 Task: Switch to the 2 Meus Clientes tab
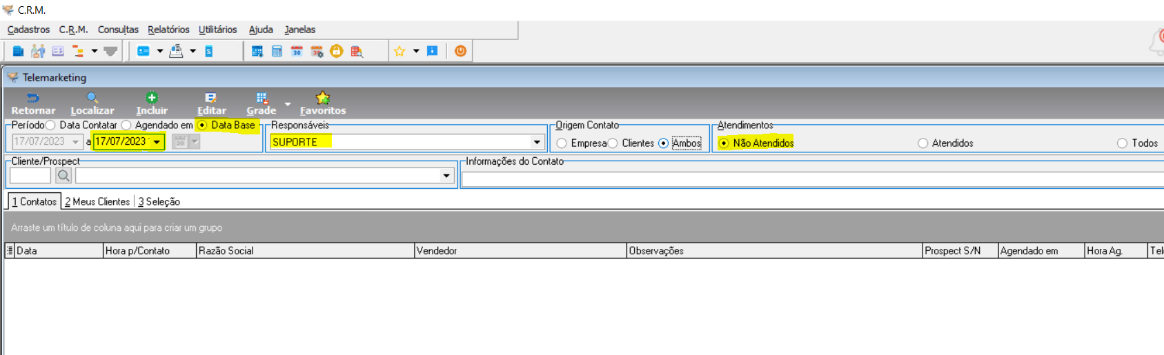(x=97, y=201)
